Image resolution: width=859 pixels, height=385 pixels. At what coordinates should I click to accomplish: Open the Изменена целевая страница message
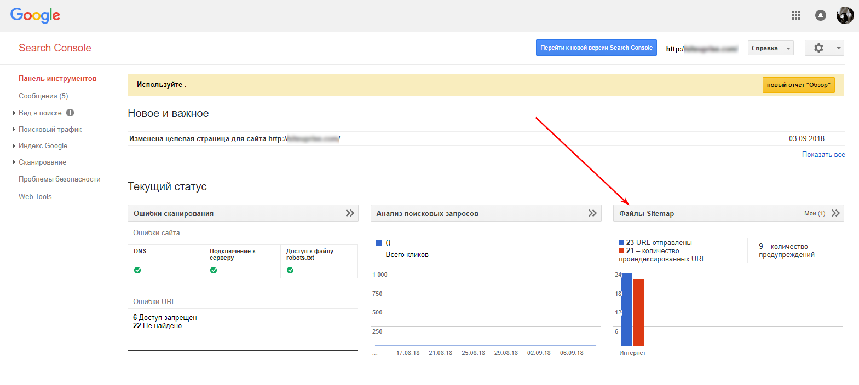tap(234, 139)
